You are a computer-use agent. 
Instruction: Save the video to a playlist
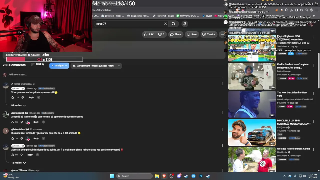click(191, 34)
